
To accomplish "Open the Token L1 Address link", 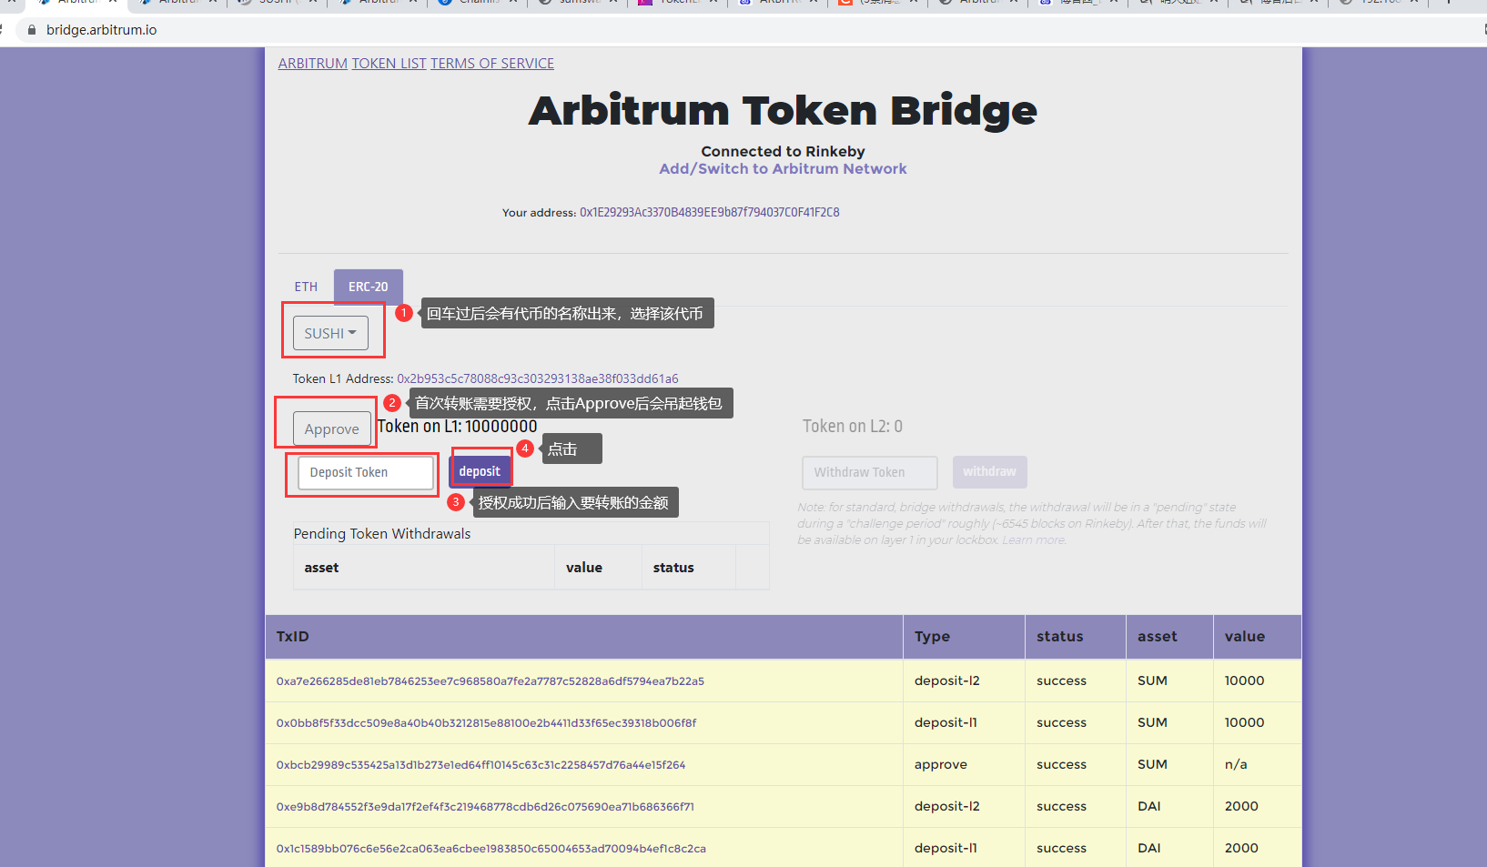I will pos(538,378).
